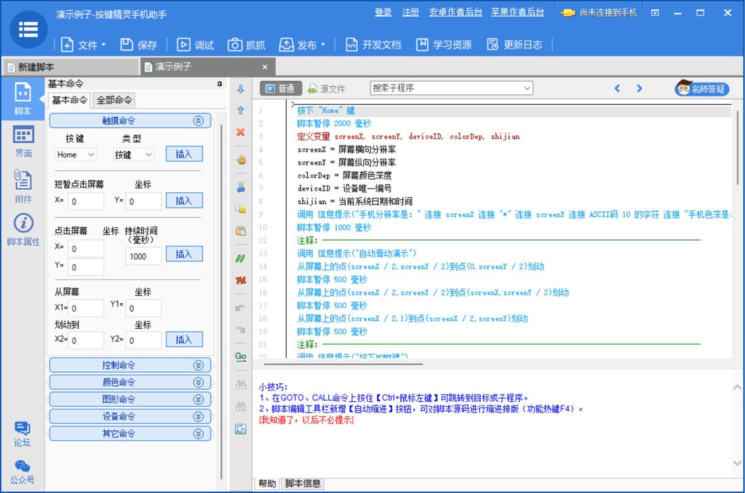Expand the 颜色命令 section
This screenshot has height=493, width=745.
tap(130, 382)
